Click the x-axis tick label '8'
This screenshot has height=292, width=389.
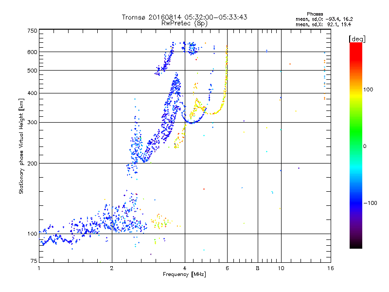tap(258, 268)
